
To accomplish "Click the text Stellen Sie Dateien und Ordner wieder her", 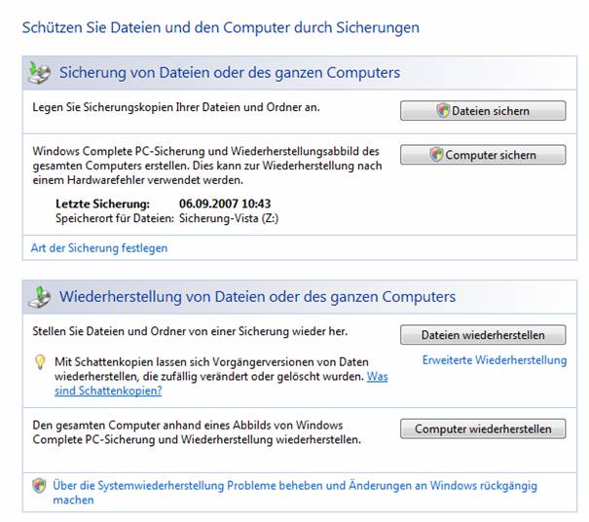I will coord(190,331).
